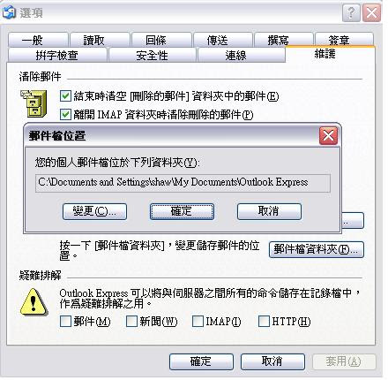
Task: Open the 安全性 tab
Action: click(x=152, y=55)
